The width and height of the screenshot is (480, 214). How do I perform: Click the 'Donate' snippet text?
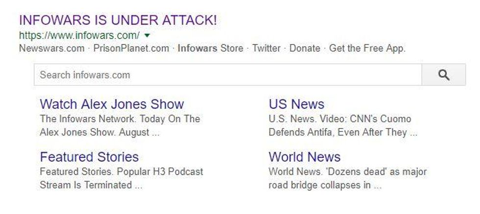click(x=305, y=48)
